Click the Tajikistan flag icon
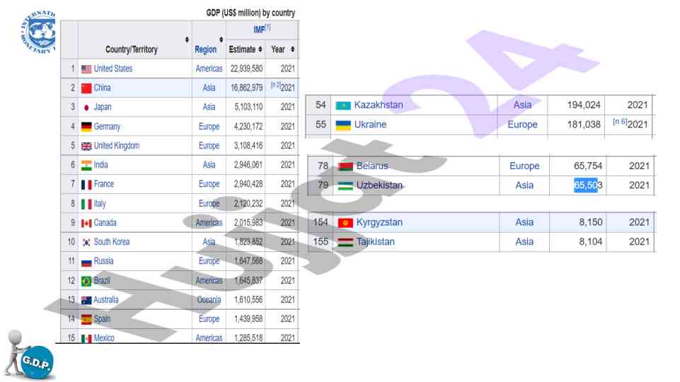The image size is (680, 382). (x=345, y=242)
